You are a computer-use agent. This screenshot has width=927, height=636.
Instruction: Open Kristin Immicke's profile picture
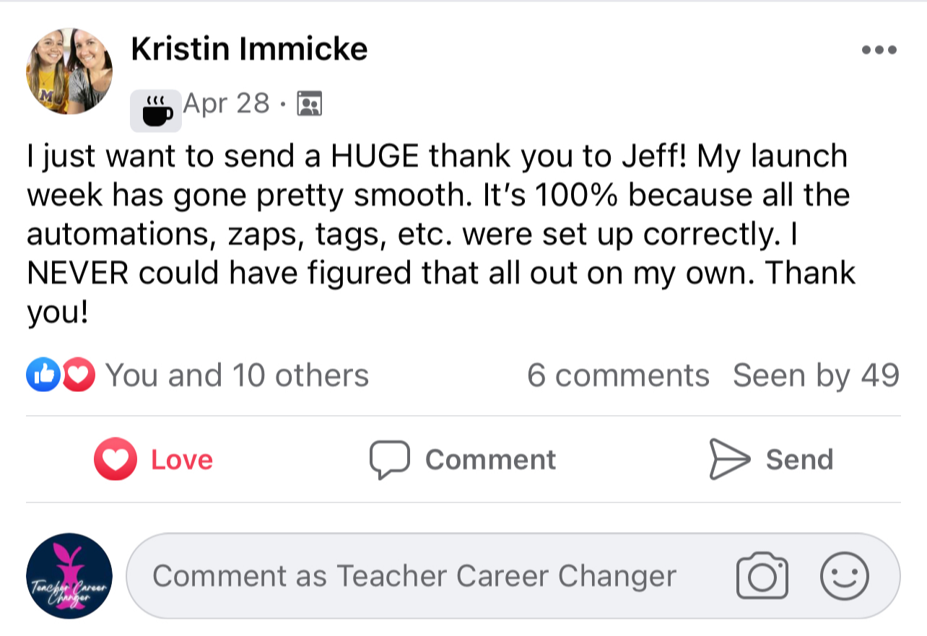(69, 71)
